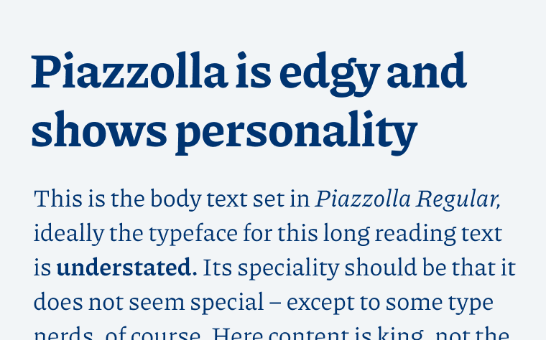Click the word Here on the last line
Image resolution: width=546 pixels, height=340 pixels.
click(238, 334)
